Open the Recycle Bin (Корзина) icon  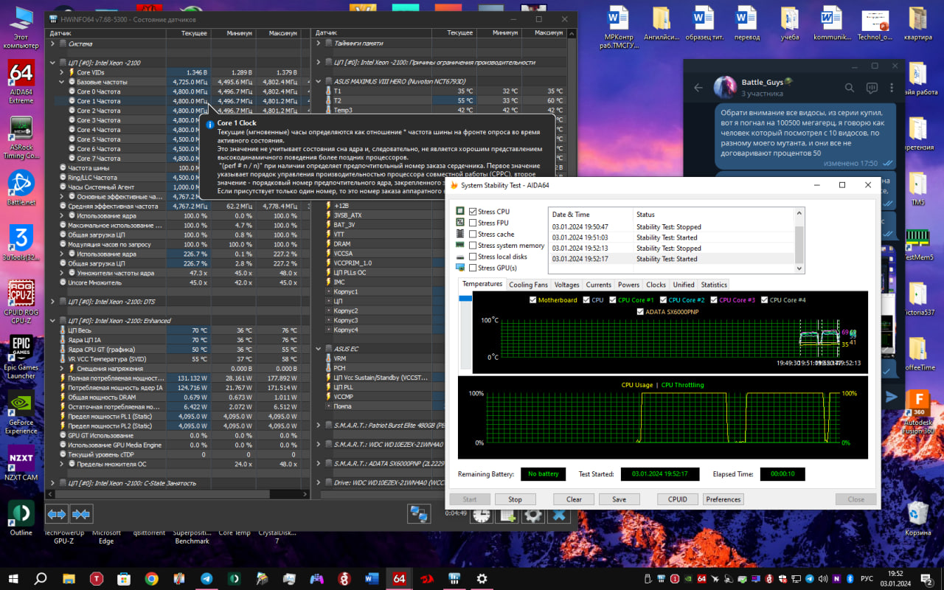918,518
